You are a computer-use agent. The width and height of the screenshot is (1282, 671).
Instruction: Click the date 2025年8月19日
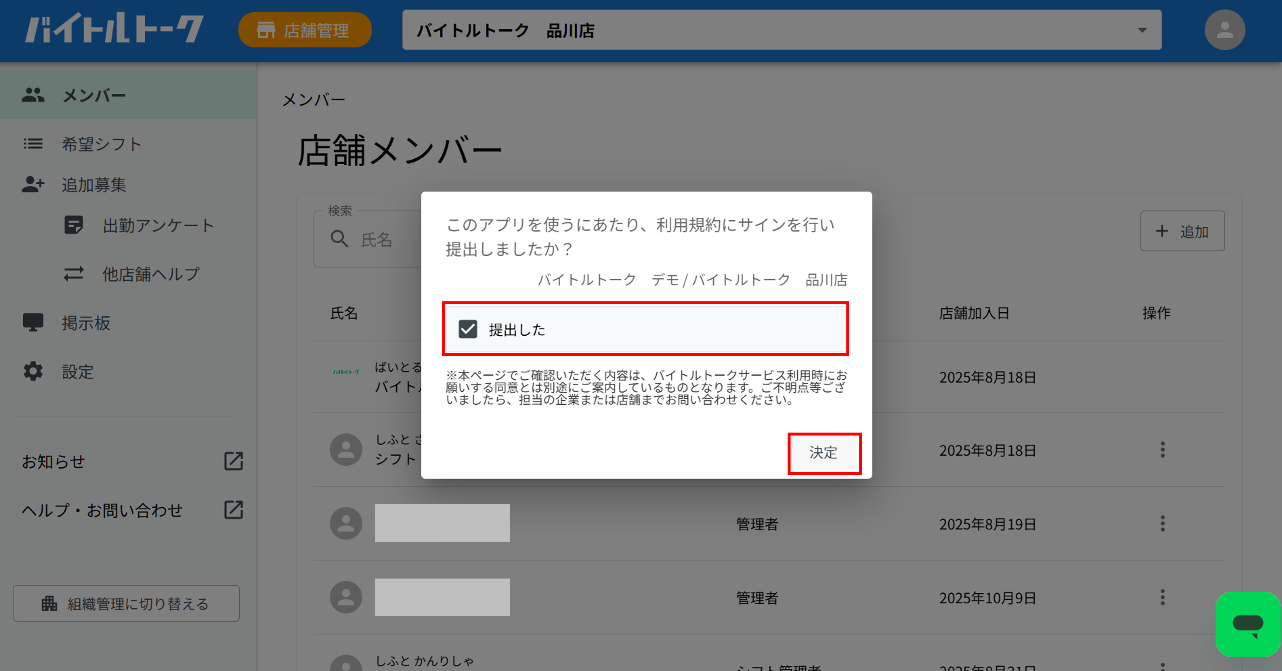pos(988,524)
